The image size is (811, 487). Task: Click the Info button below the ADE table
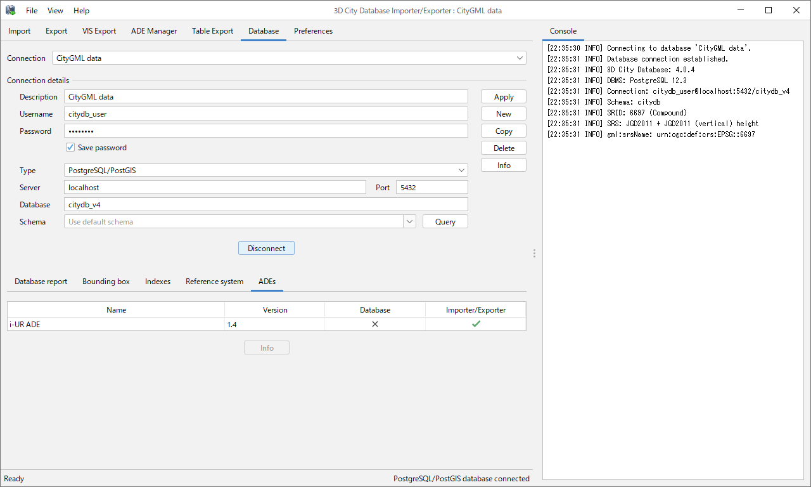(267, 347)
